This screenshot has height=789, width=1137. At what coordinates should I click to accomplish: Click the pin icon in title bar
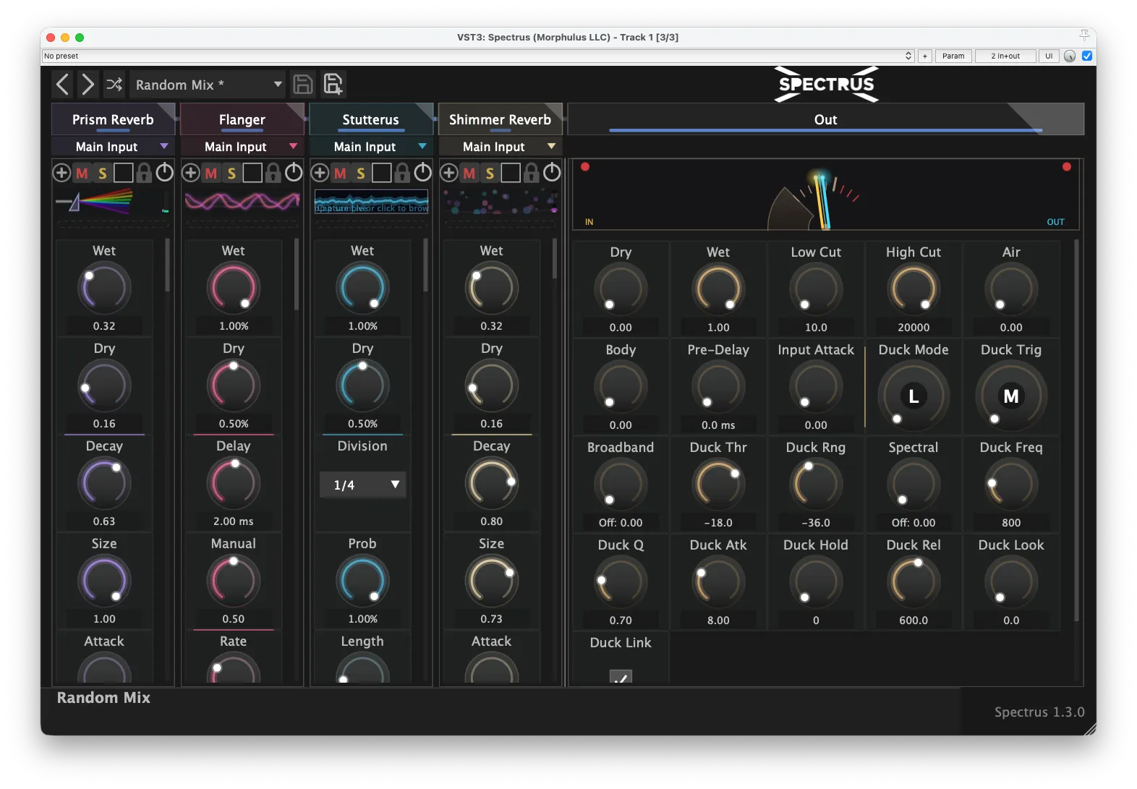pyautogui.click(x=1084, y=35)
